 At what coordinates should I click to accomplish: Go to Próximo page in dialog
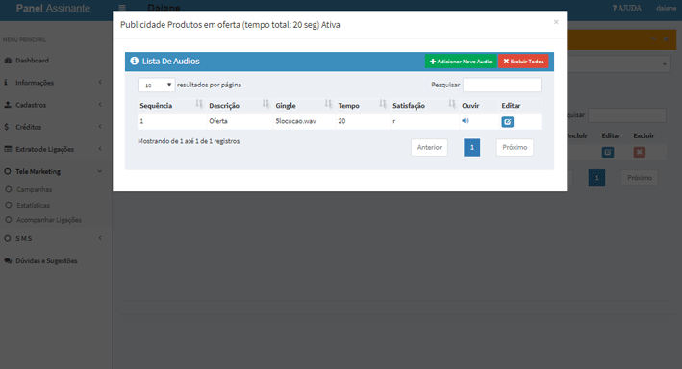515,147
